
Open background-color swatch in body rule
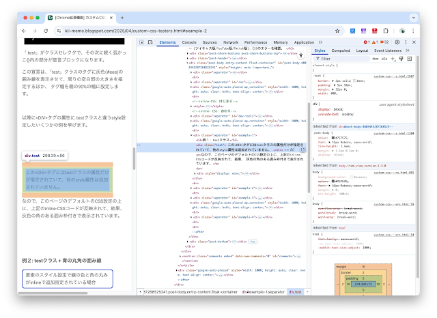[x=351, y=177]
